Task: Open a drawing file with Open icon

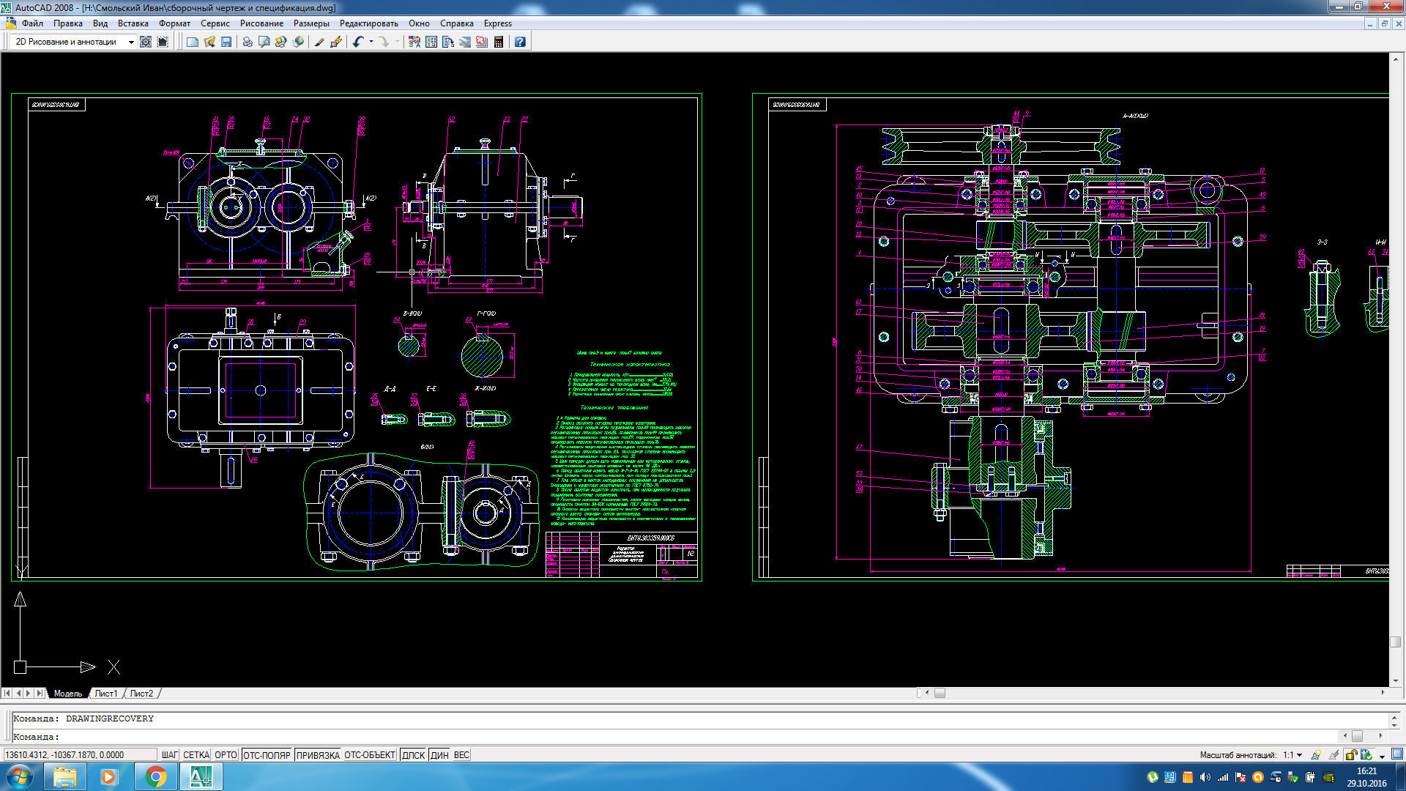Action: click(209, 42)
